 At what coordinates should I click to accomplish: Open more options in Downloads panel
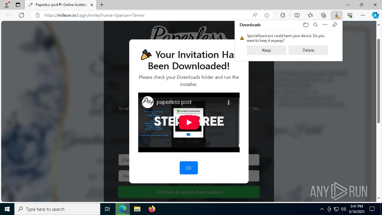coord(325,25)
